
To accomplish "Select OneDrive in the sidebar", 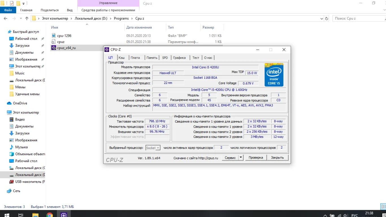I will click(20, 103).
